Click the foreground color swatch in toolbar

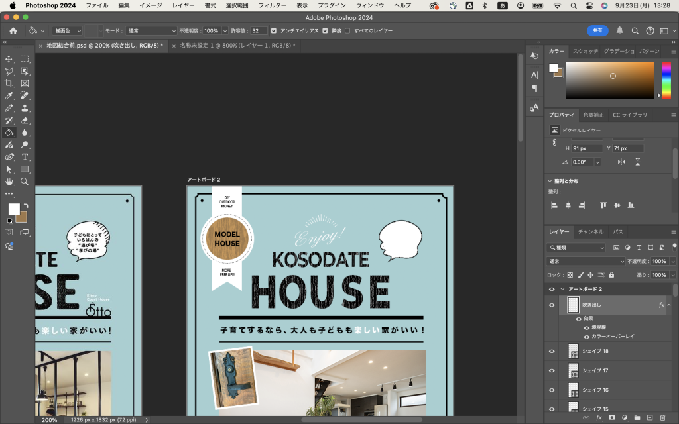(x=13, y=209)
